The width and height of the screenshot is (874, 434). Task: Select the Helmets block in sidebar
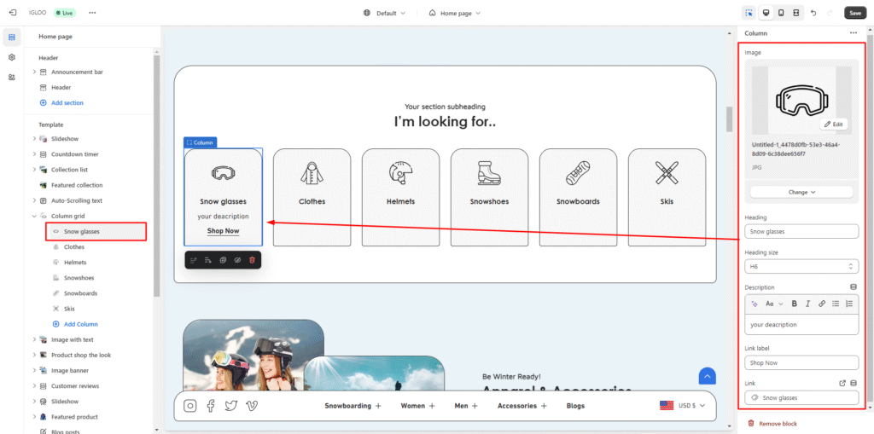coord(74,263)
